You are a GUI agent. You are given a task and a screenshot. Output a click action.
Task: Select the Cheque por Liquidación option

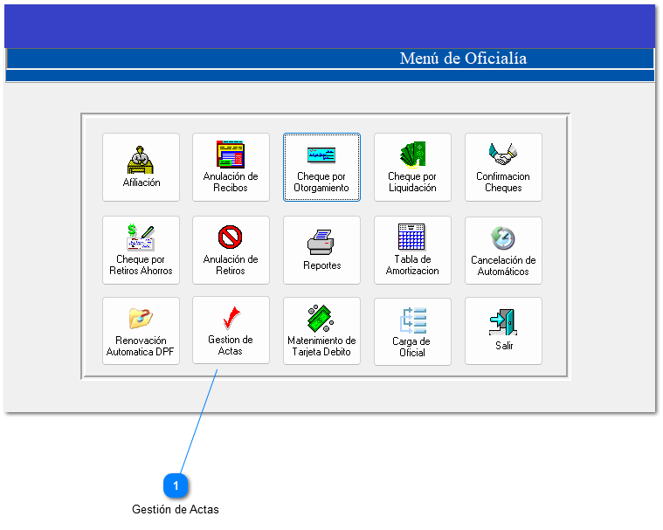point(412,167)
